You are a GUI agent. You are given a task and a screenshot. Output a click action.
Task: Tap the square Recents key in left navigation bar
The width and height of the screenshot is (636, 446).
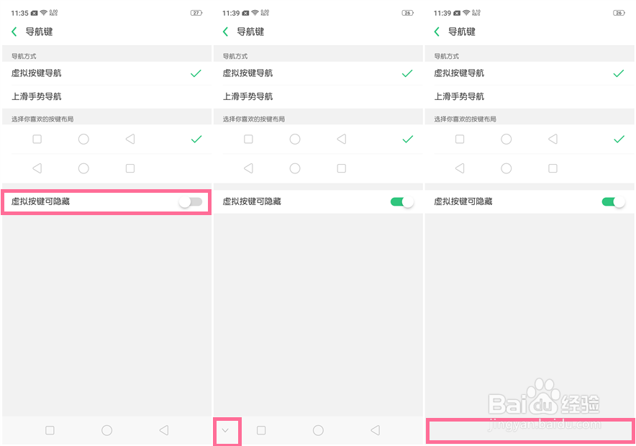[50, 429]
